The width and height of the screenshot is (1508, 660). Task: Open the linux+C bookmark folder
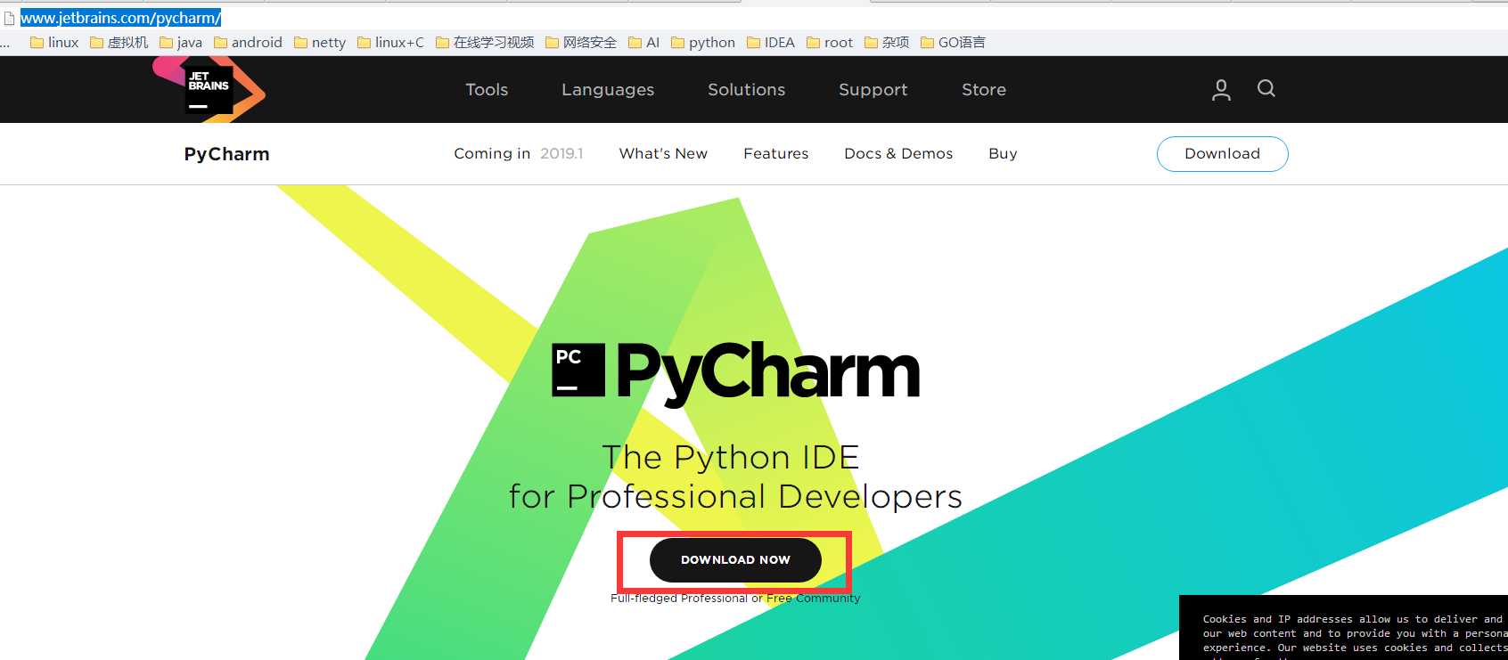click(390, 42)
